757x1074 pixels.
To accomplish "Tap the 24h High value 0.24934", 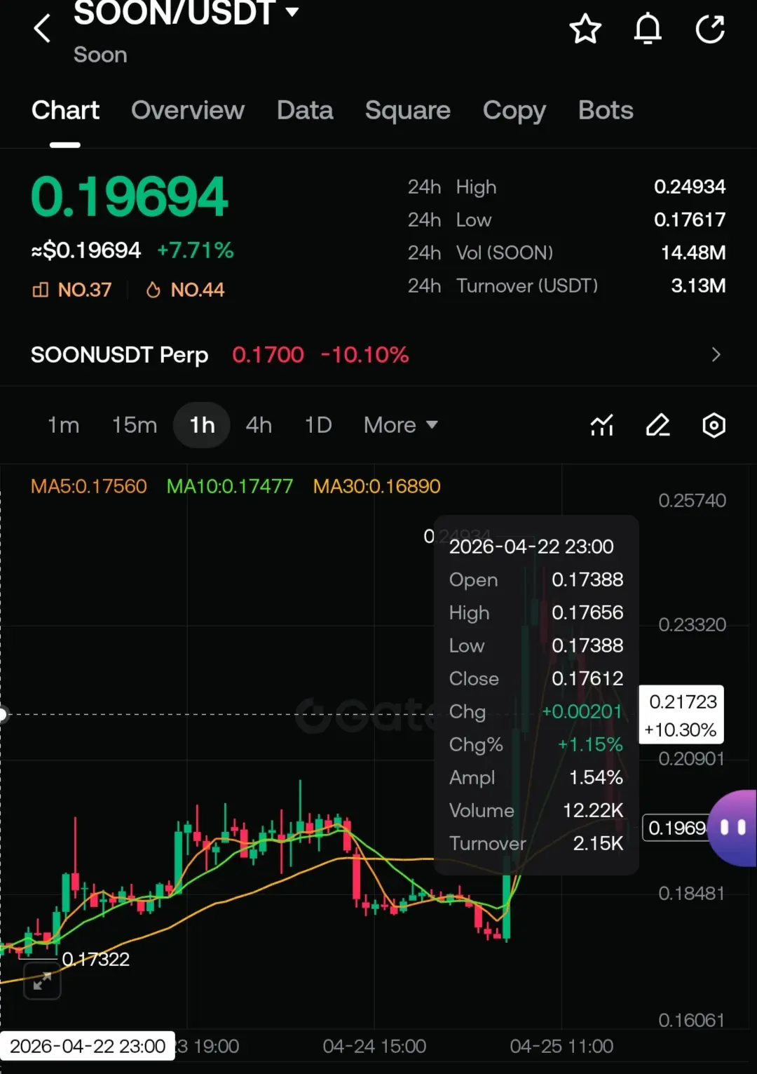I will click(x=690, y=187).
